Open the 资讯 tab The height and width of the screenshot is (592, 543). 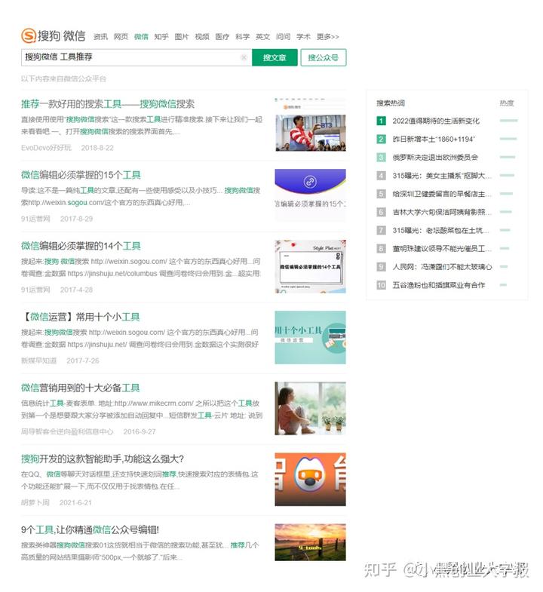click(x=100, y=37)
